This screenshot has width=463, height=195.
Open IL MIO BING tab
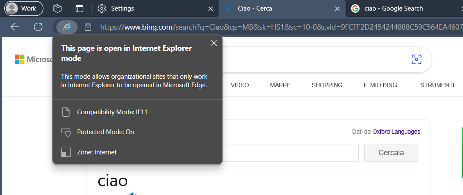[380, 85]
